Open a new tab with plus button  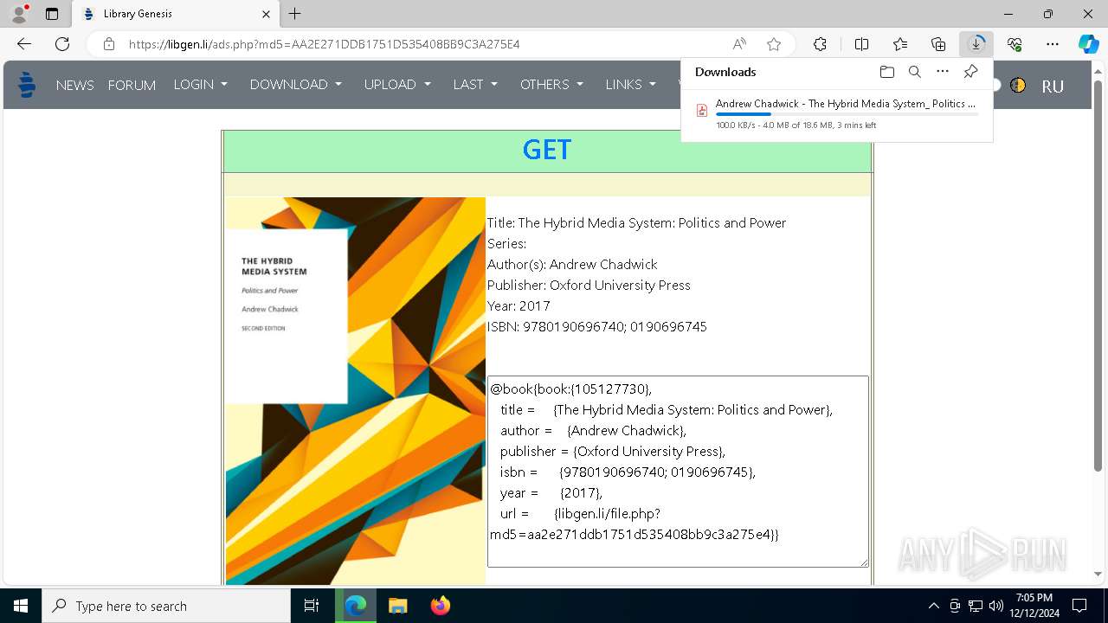click(295, 14)
